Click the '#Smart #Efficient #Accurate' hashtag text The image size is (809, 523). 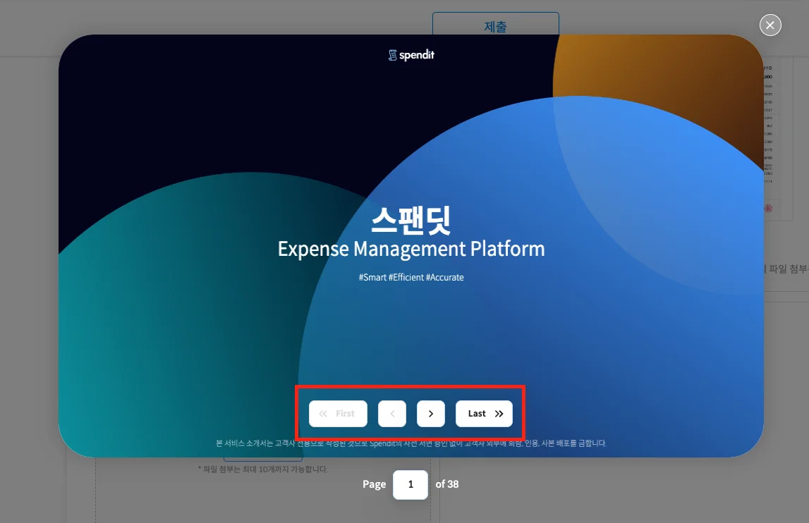pyautogui.click(x=411, y=278)
